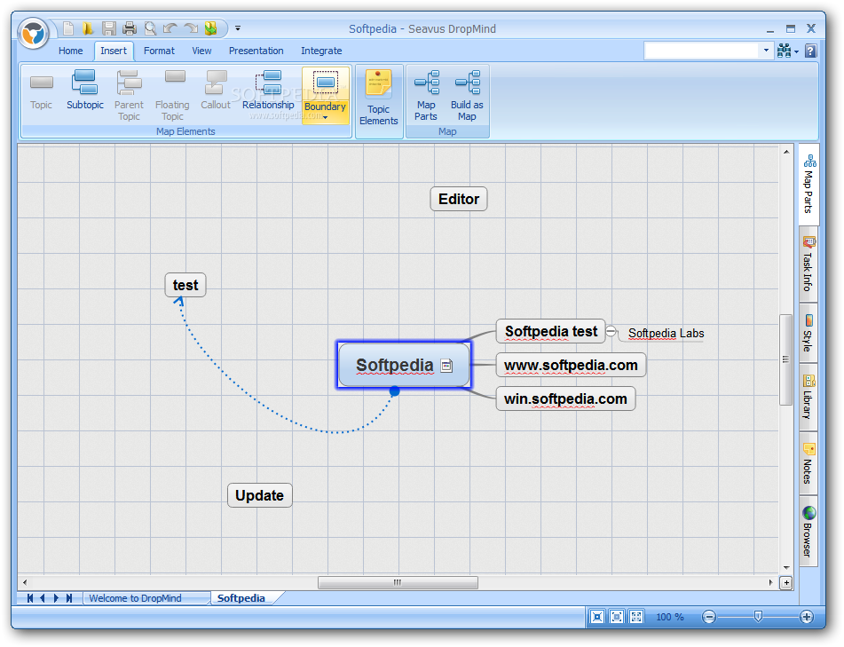Switch to the Home ribbon tab
This screenshot has height=647, width=844.
point(70,51)
